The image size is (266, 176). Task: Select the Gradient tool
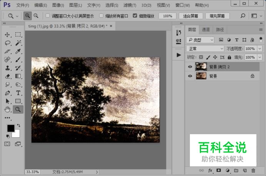point(18,76)
